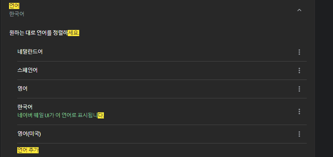
Task: Click the highlighted 다. after 표시됩니
Action: (x=101, y=116)
